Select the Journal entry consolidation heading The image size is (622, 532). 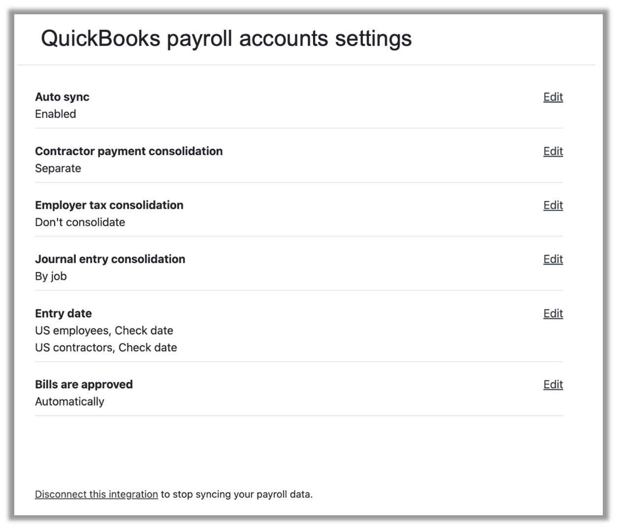[110, 259]
